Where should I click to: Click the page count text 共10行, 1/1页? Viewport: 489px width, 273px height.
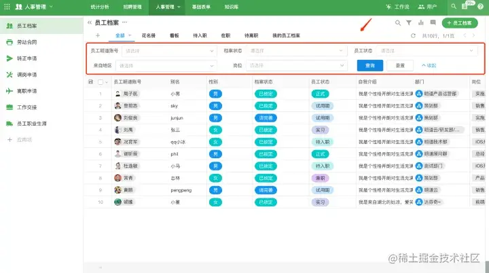pyautogui.click(x=438, y=36)
